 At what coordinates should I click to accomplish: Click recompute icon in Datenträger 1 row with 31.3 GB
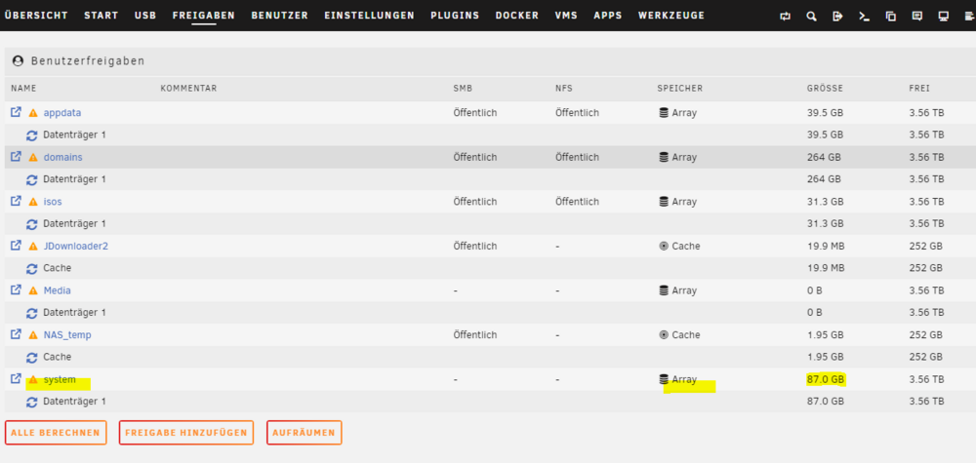[31, 224]
